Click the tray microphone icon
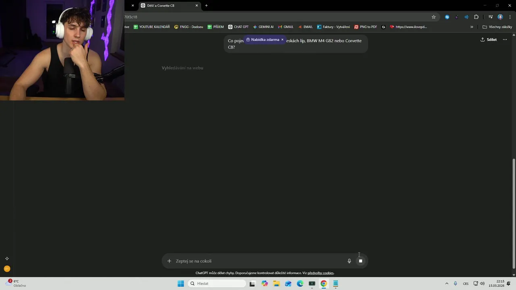 click(456, 284)
